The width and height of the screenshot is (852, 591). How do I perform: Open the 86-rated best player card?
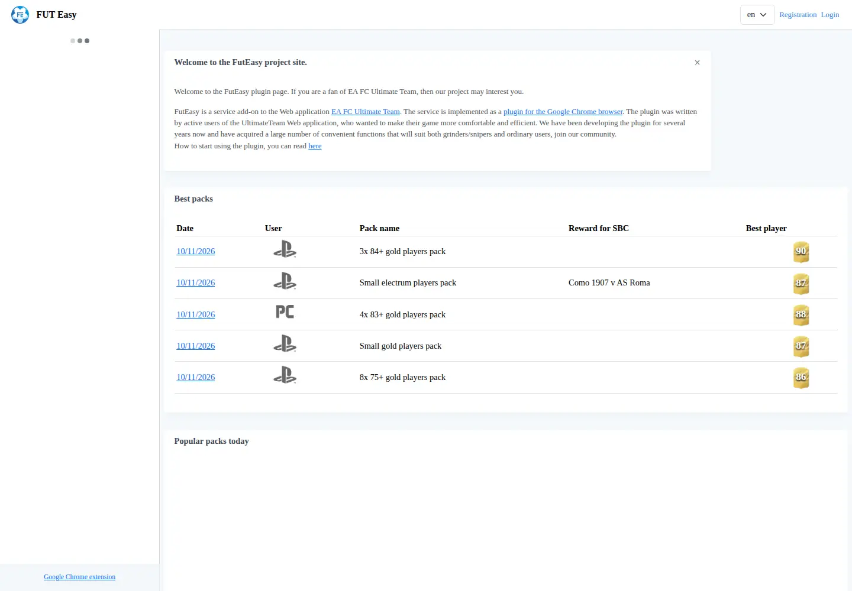pyautogui.click(x=801, y=378)
